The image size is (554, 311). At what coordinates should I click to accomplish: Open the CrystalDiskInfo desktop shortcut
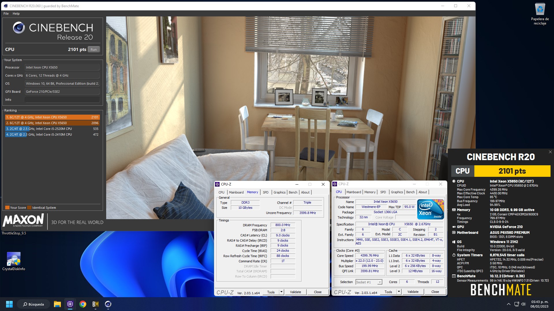pyautogui.click(x=14, y=261)
